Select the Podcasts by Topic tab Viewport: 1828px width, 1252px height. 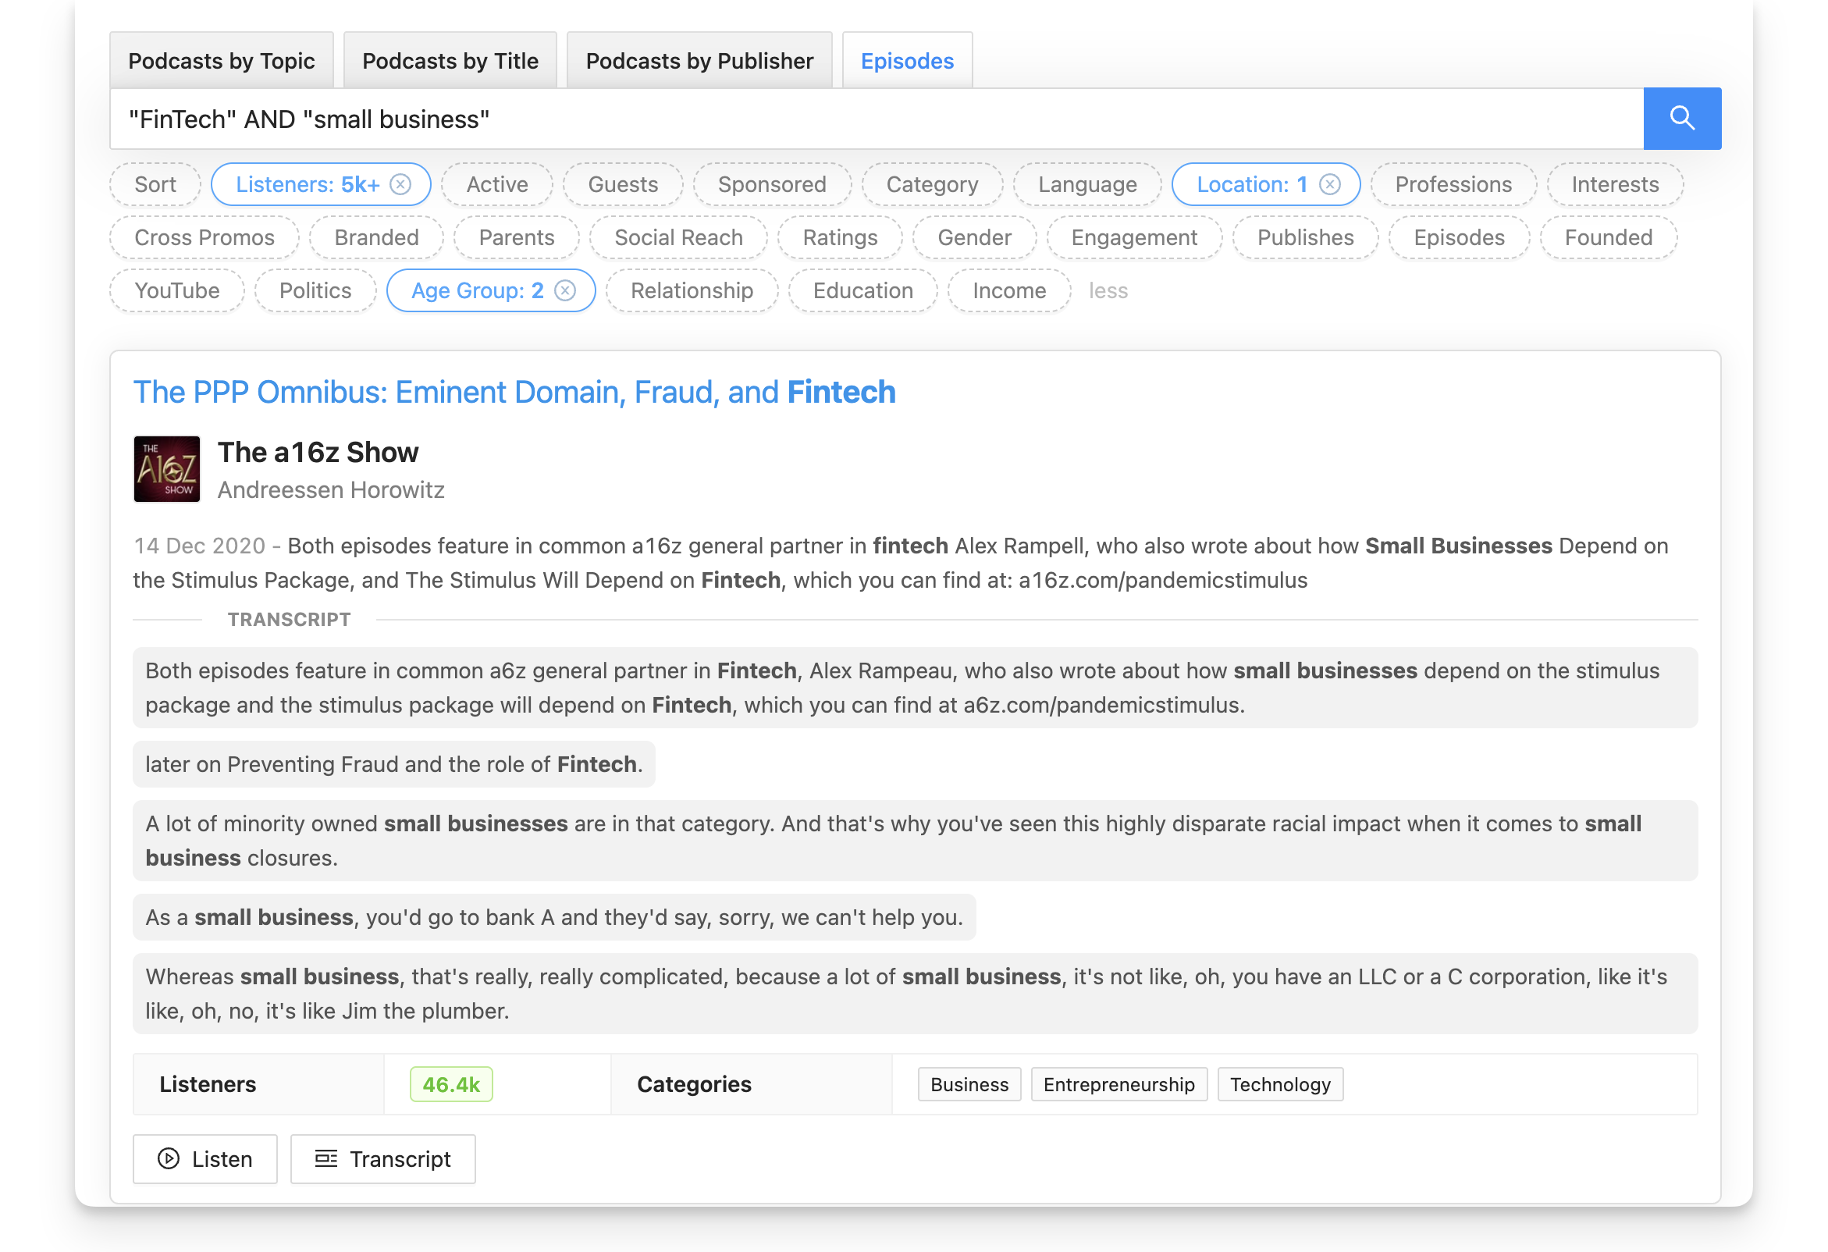(x=222, y=60)
